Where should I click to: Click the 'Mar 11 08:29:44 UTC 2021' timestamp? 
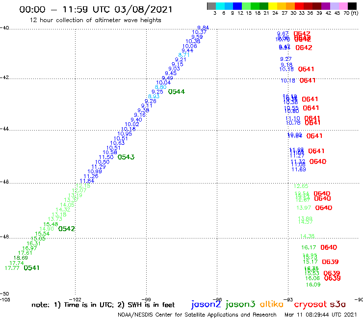pyautogui.click(x=321, y=315)
